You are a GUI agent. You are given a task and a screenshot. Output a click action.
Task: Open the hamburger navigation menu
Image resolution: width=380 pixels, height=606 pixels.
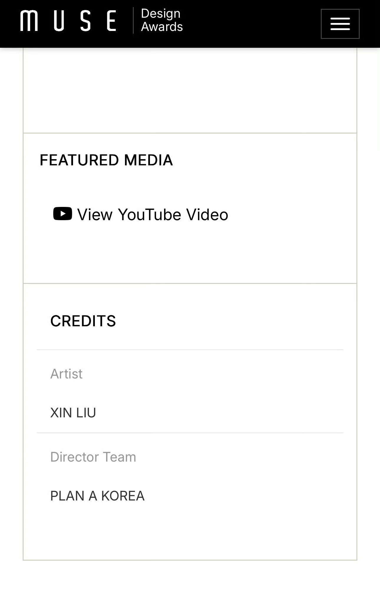coord(340,24)
